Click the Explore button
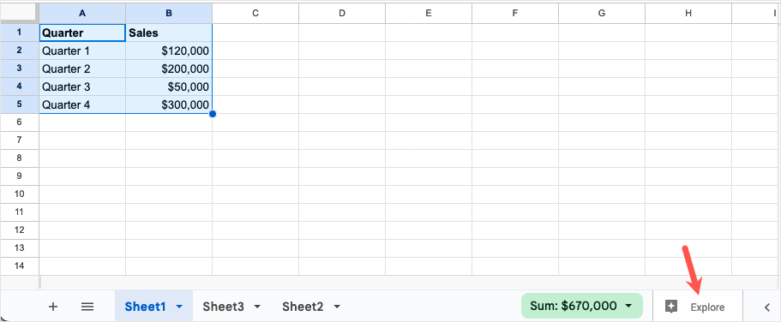 point(697,307)
